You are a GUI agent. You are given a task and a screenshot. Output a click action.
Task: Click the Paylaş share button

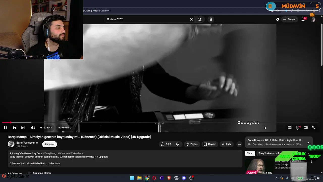point(192,144)
